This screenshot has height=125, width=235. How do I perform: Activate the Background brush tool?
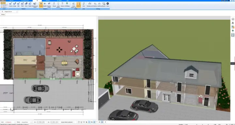click(35, 5)
